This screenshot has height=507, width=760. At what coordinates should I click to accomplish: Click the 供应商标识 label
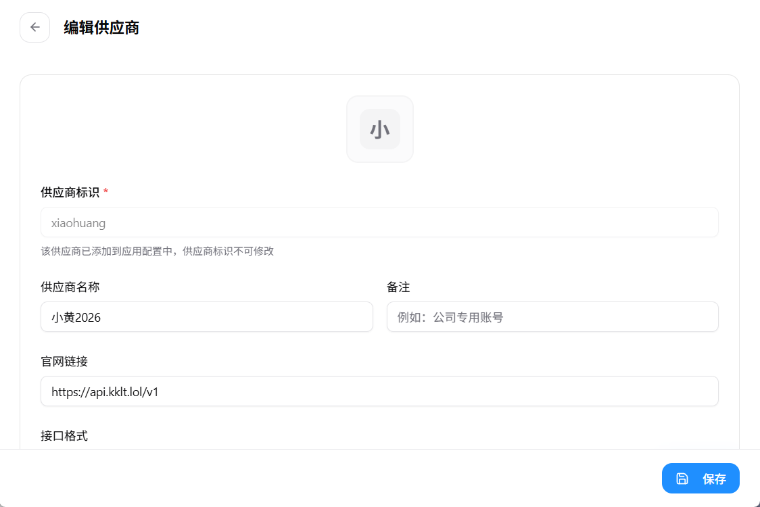click(x=70, y=193)
